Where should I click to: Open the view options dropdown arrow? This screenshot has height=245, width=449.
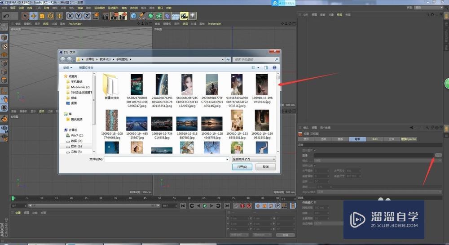pos(258,67)
